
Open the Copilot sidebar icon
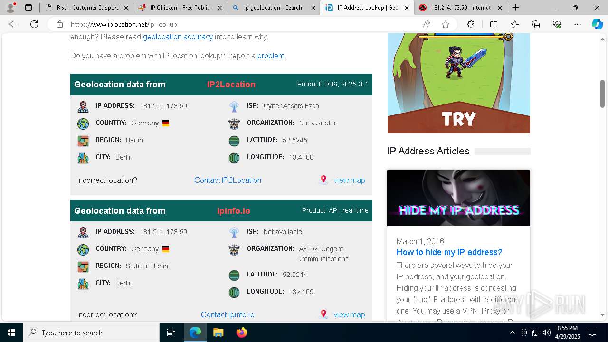597,24
